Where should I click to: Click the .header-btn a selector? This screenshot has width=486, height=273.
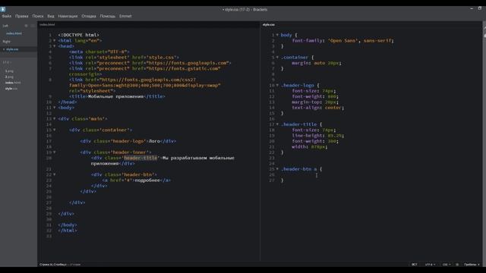pos(298,169)
